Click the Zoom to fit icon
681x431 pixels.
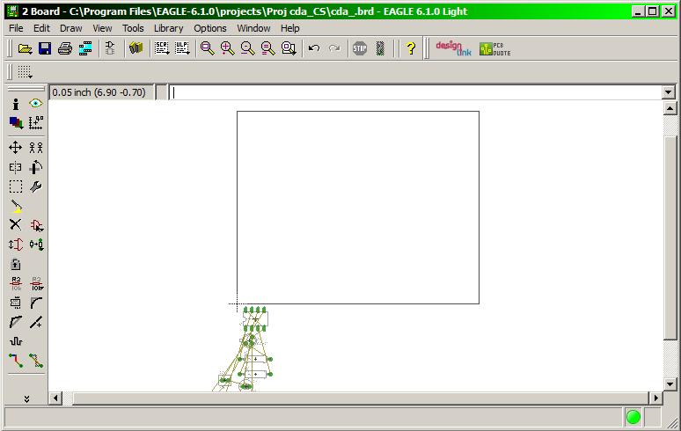(207, 48)
